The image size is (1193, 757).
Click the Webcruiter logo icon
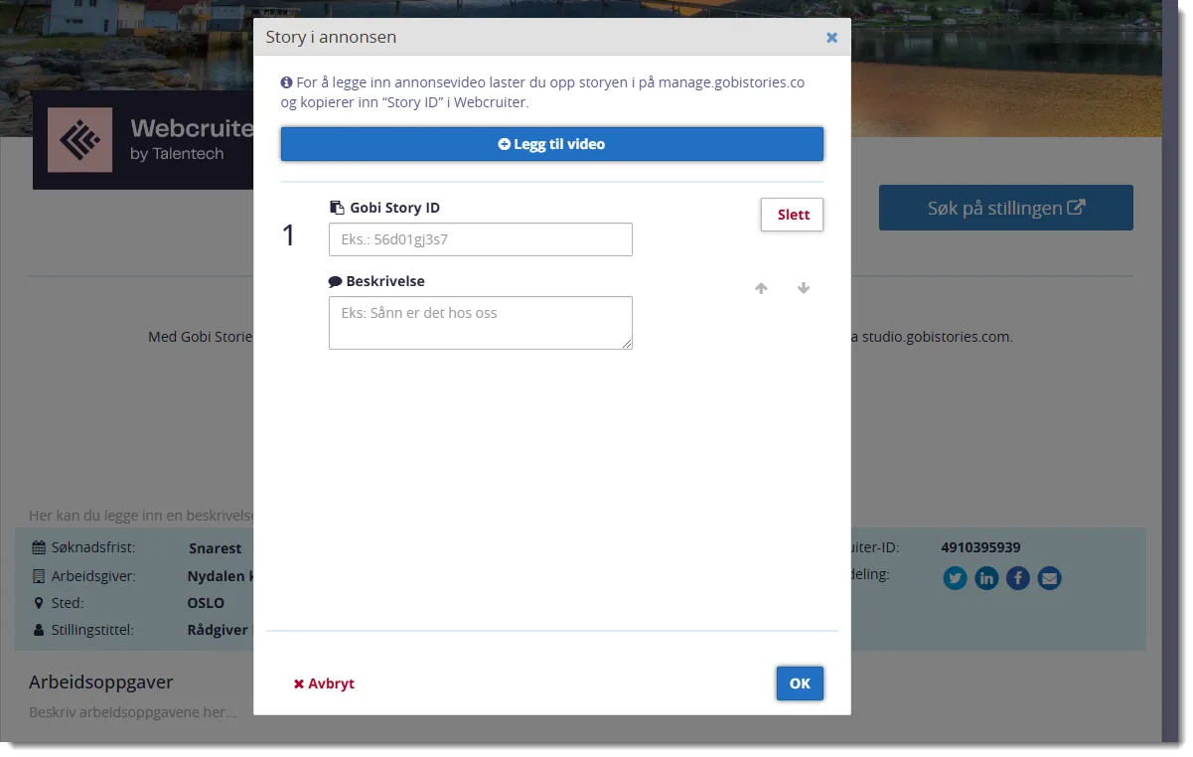pyautogui.click(x=80, y=141)
